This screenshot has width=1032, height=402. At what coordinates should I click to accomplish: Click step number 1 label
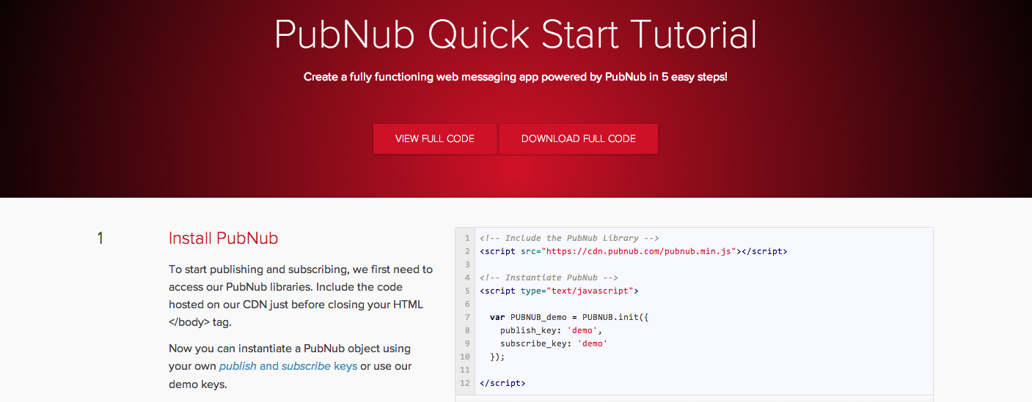100,238
